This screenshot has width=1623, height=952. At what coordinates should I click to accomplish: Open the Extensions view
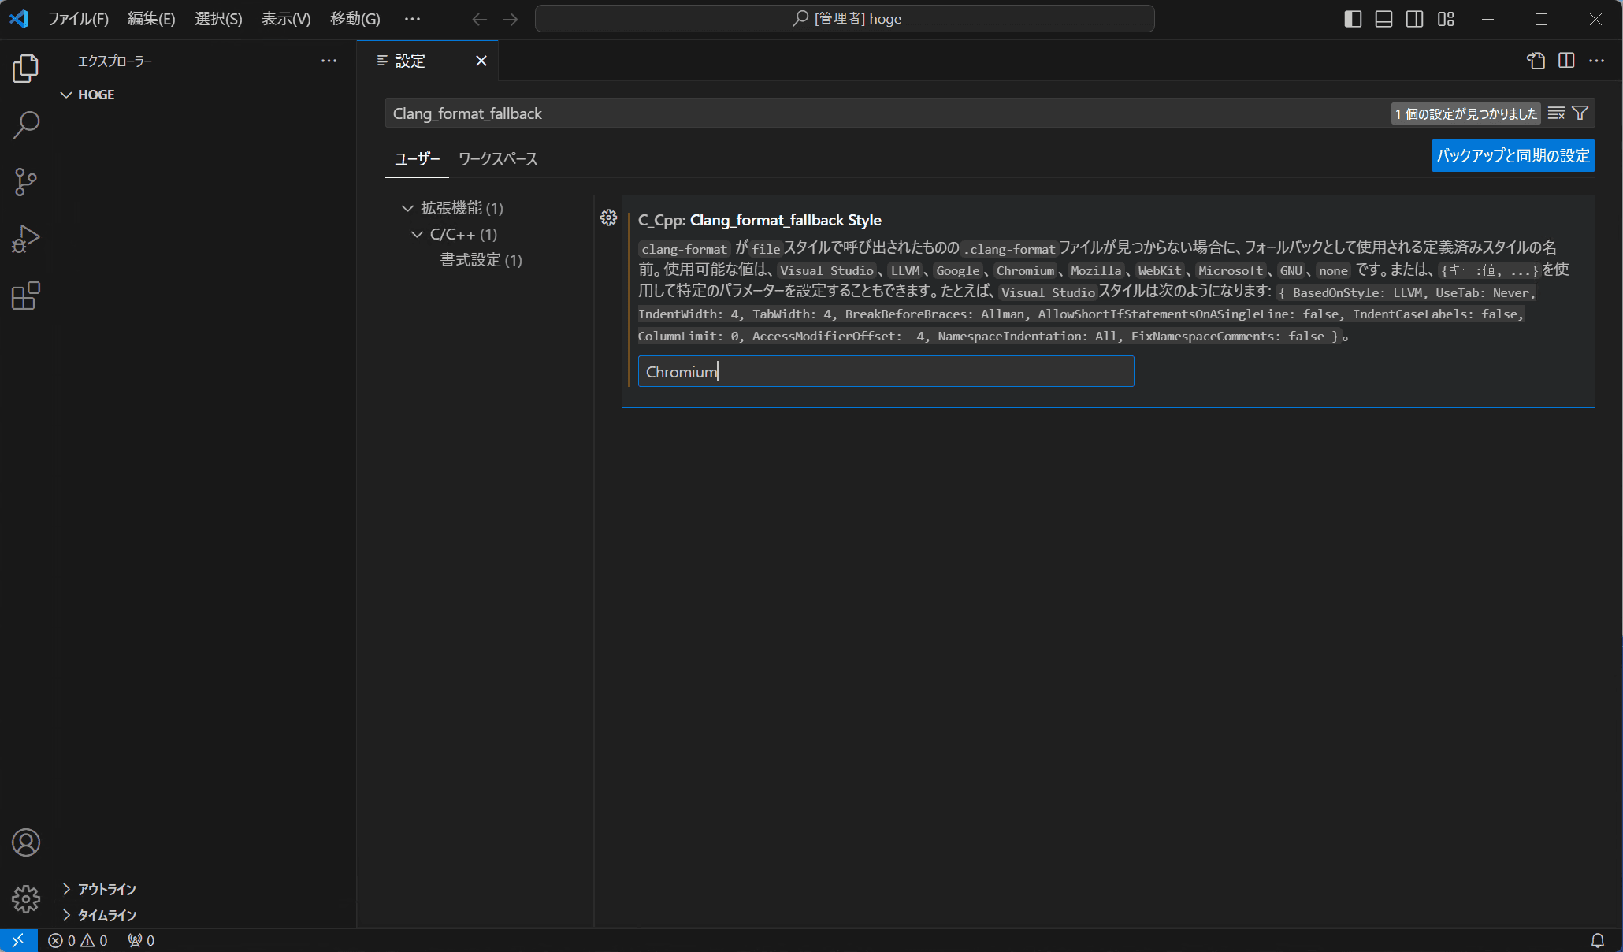[26, 296]
